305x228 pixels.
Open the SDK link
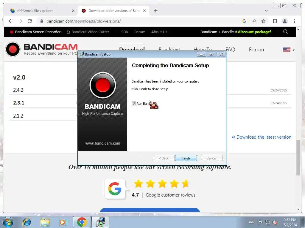point(125,32)
